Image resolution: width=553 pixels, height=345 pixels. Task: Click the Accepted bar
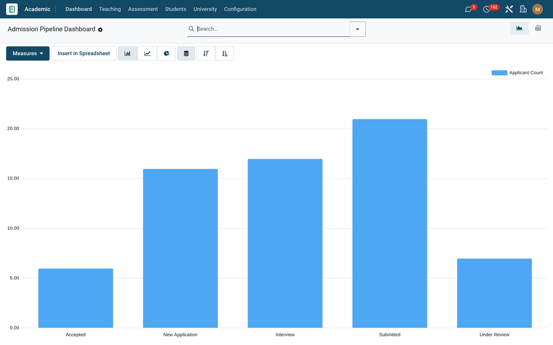76,298
